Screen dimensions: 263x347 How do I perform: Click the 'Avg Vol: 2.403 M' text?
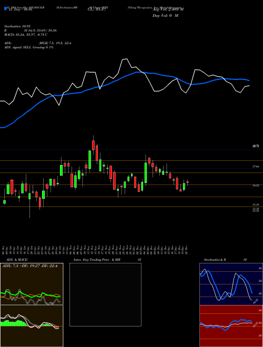(x=168, y=9)
